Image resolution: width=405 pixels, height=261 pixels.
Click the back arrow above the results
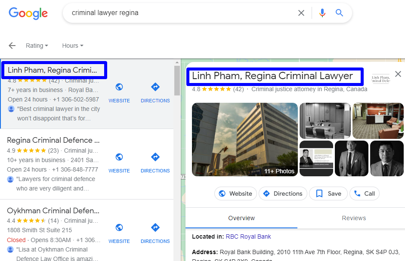pos(12,46)
